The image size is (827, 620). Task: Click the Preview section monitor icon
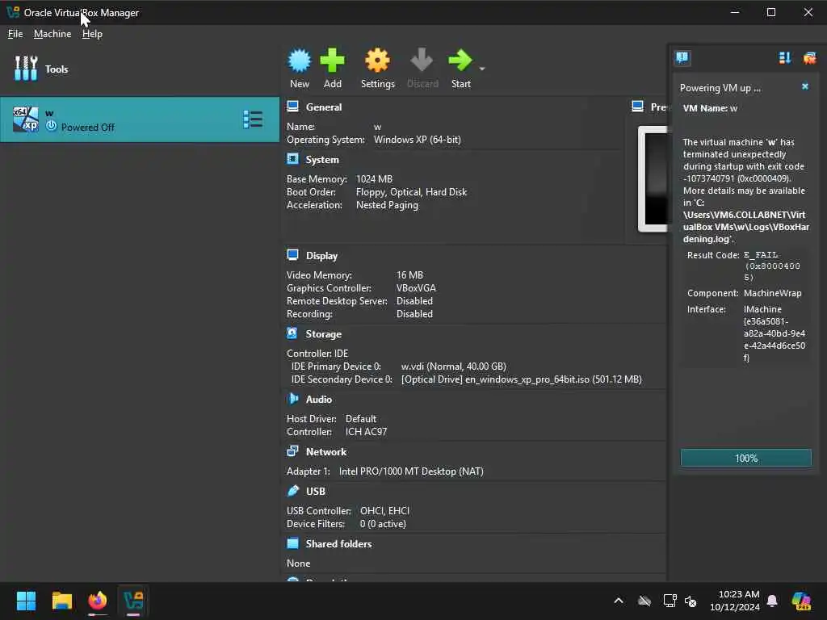point(638,107)
